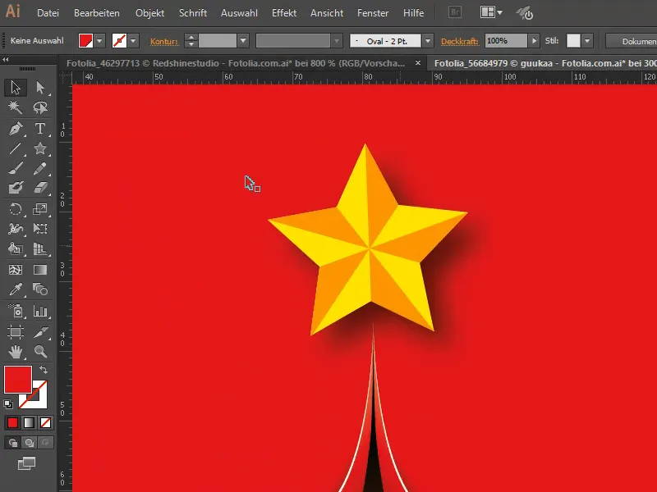Open the Oval - 2 Pt. brush dropdown

click(x=427, y=39)
